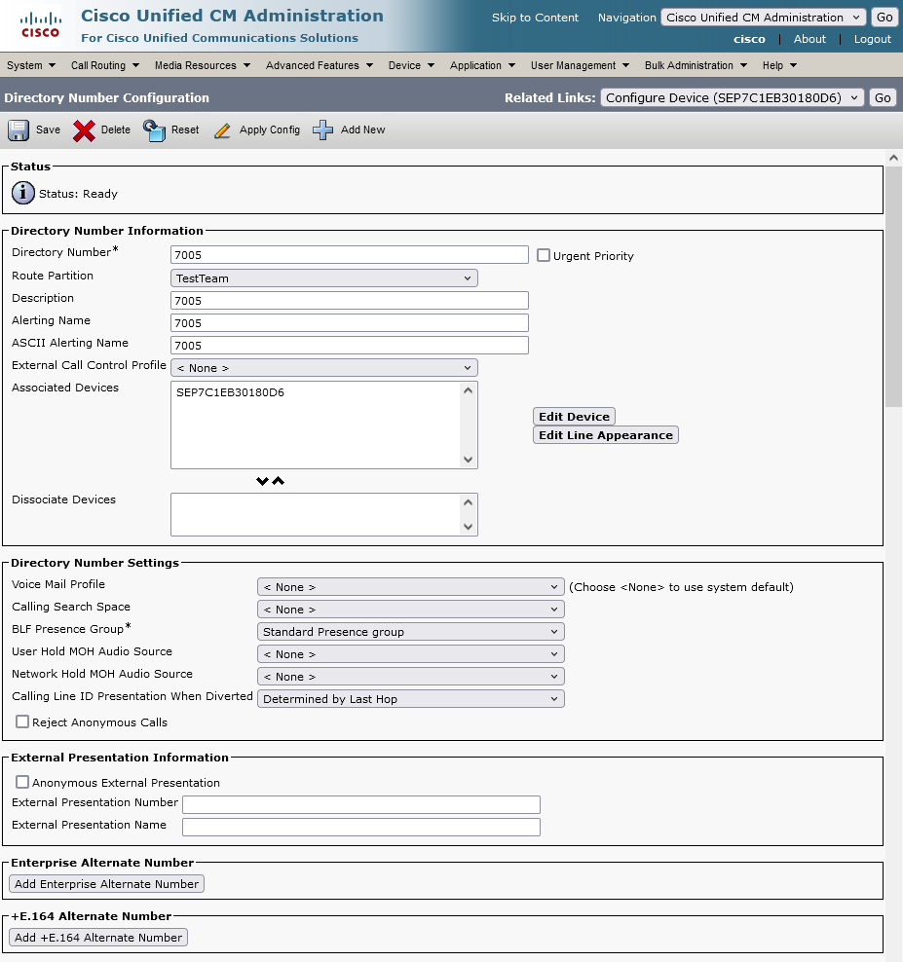This screenshot has width=903, height=962.
Task: Open the Related Links dropdown
Action: pyautogui.click(x=733, y=97)
